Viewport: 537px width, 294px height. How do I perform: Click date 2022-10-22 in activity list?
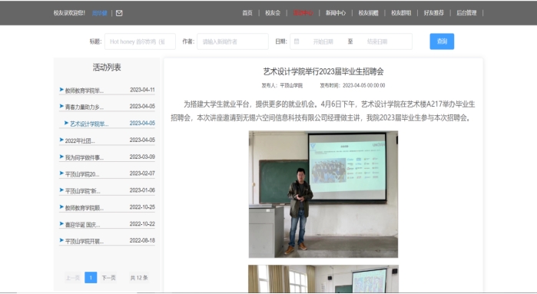(x=142, y=224)
